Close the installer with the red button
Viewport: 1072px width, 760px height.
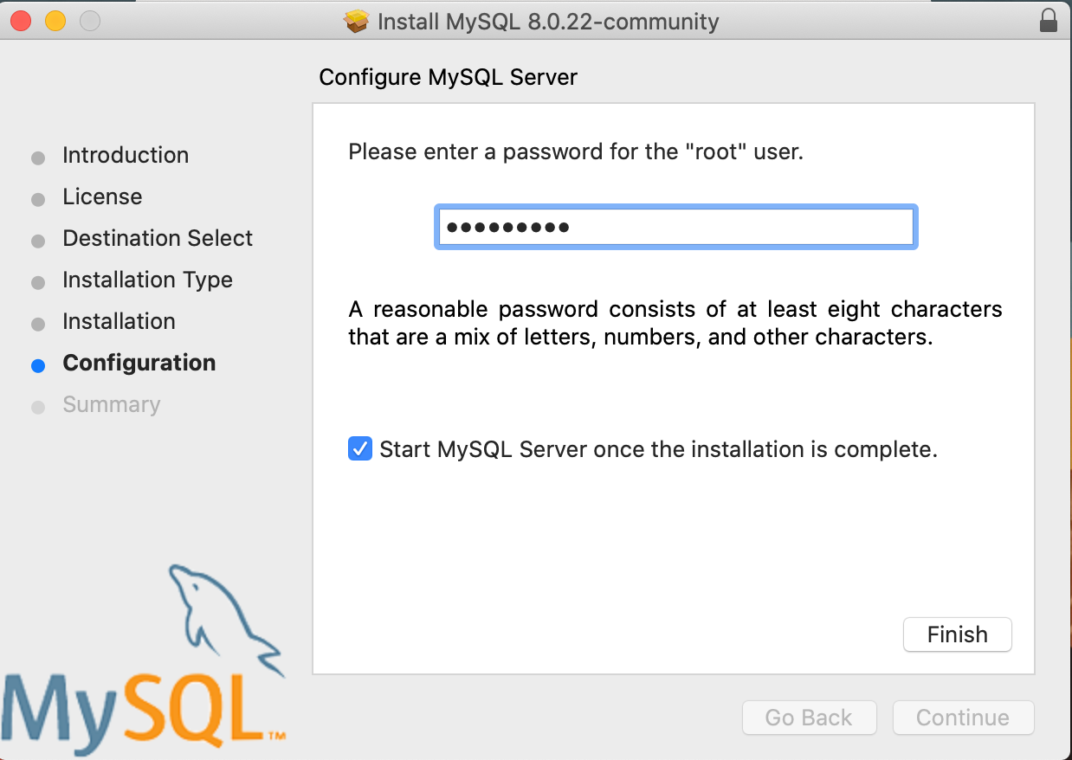click(x=22, y=21)
